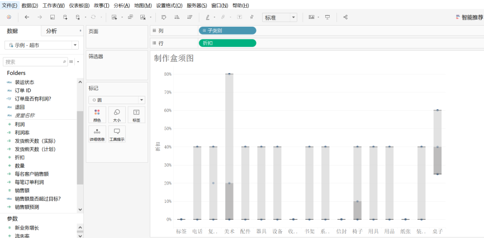The width and height of the screenshot is (484, 238).
Task: Open the 智能推荐 Show Me panel
Action: tap(469, 17)
